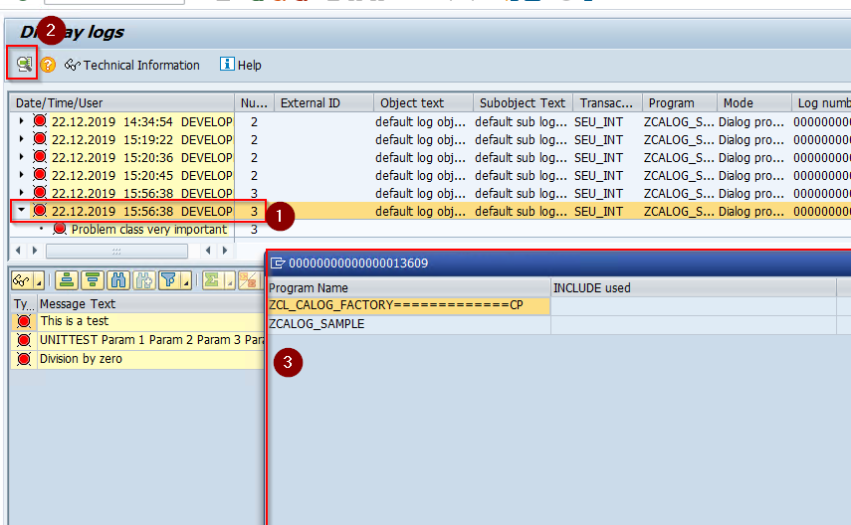
Task: Select 'Problem class very important' node
Action: [x=148, y=230]
